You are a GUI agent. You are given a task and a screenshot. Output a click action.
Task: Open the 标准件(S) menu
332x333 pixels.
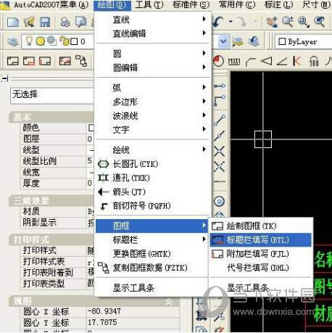(191, 5)
